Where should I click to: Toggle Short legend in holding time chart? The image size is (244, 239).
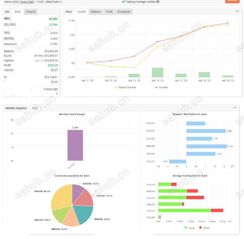[204, 228]
